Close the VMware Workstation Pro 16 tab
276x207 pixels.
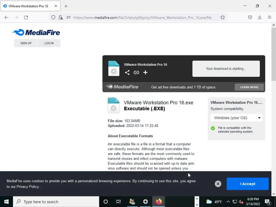pyautogui.click(x=56, y=6)
